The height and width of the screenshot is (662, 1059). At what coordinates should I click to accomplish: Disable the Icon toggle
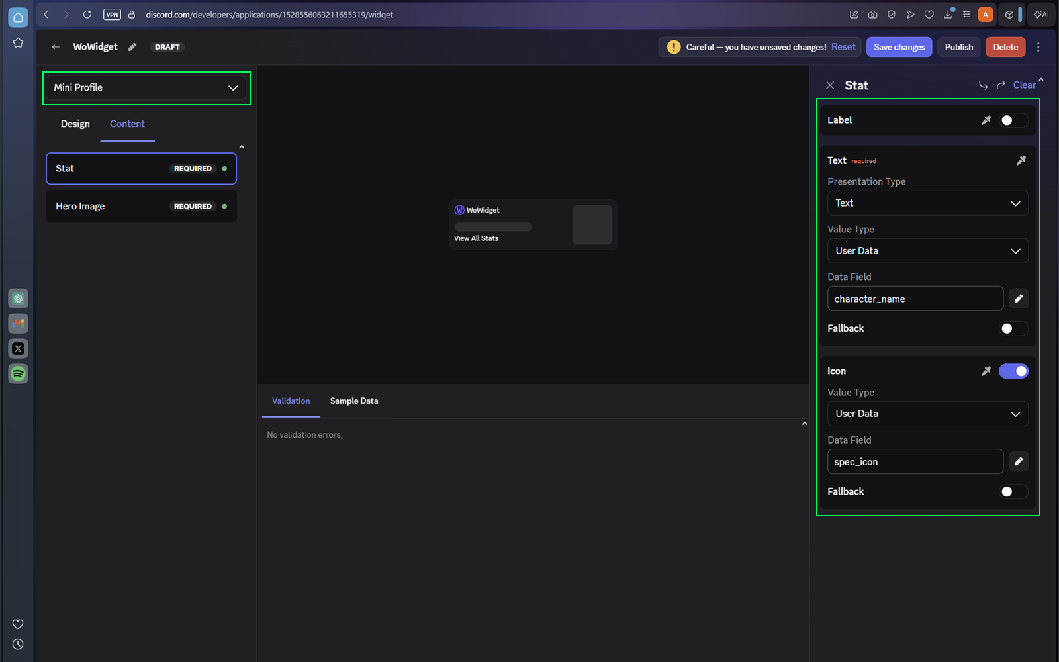tap(1013, 371)
